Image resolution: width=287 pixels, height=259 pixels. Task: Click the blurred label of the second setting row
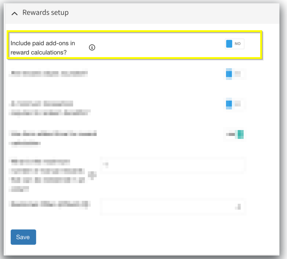click(48, 74)
